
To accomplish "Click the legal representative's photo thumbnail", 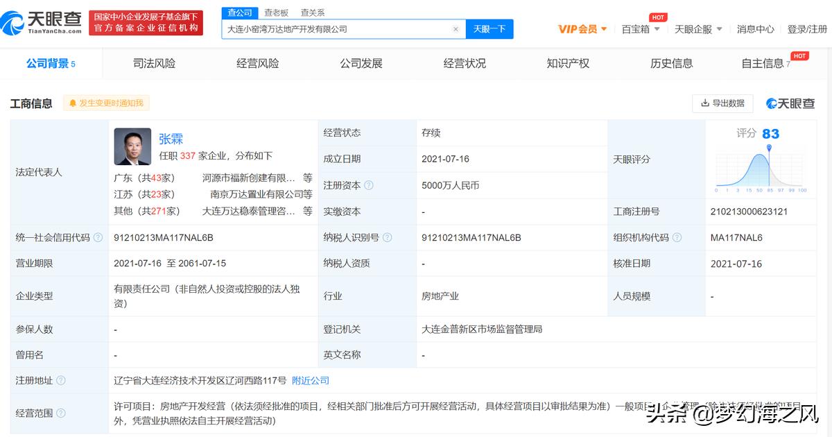I will 132,146.
